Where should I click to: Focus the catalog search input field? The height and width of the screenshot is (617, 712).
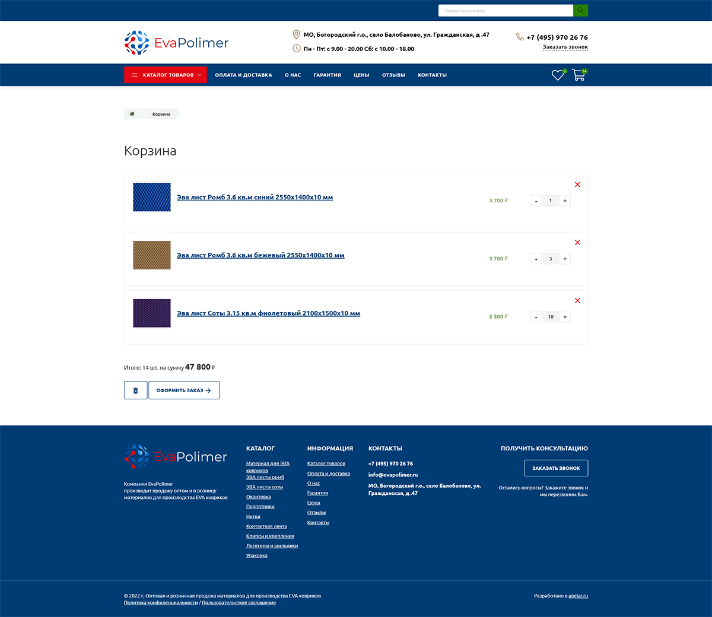tap(506, 11)
